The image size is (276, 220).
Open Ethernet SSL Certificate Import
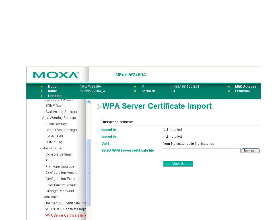[65, 203]
